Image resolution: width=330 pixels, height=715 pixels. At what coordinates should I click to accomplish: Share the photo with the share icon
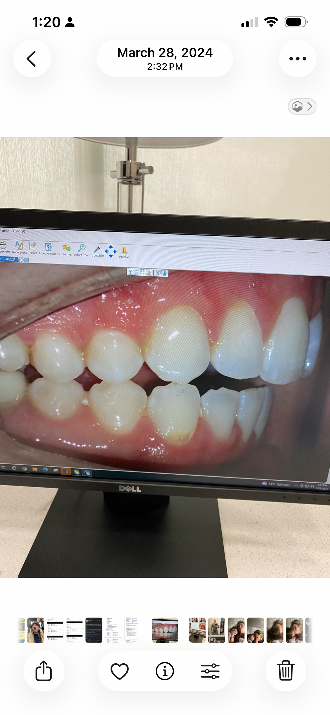click(44, 671)
